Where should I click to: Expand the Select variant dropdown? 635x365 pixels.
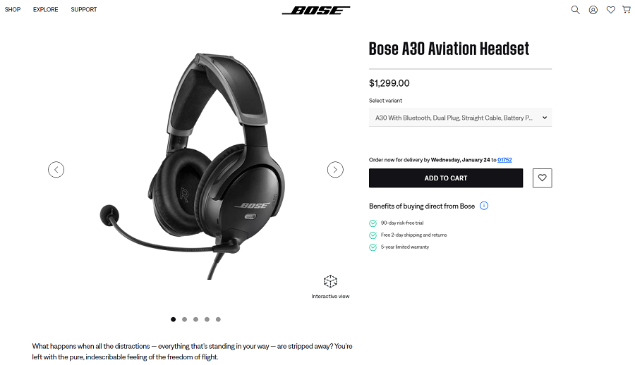(460, 118)
